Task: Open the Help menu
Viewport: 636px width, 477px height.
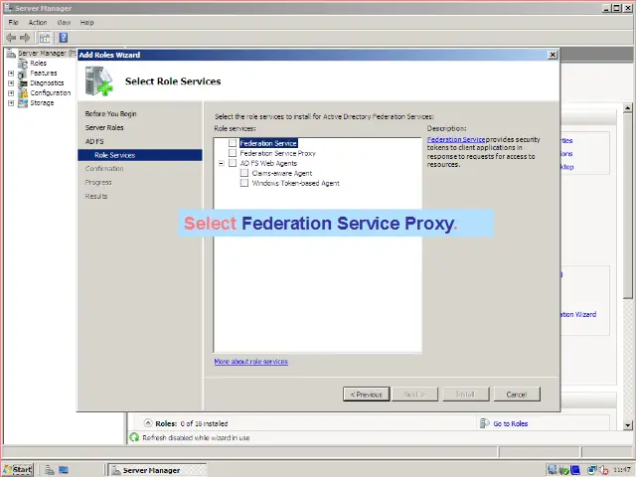Action: (86, 22)
